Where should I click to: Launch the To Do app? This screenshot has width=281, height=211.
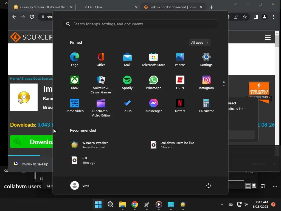pos(127,106)
